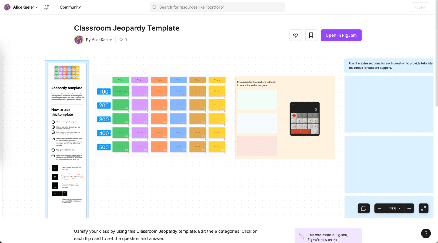Image resolution: width=438 pixels, height=243 pixels.
Task: Open the notifications bell icon
Action: [46, 7]
